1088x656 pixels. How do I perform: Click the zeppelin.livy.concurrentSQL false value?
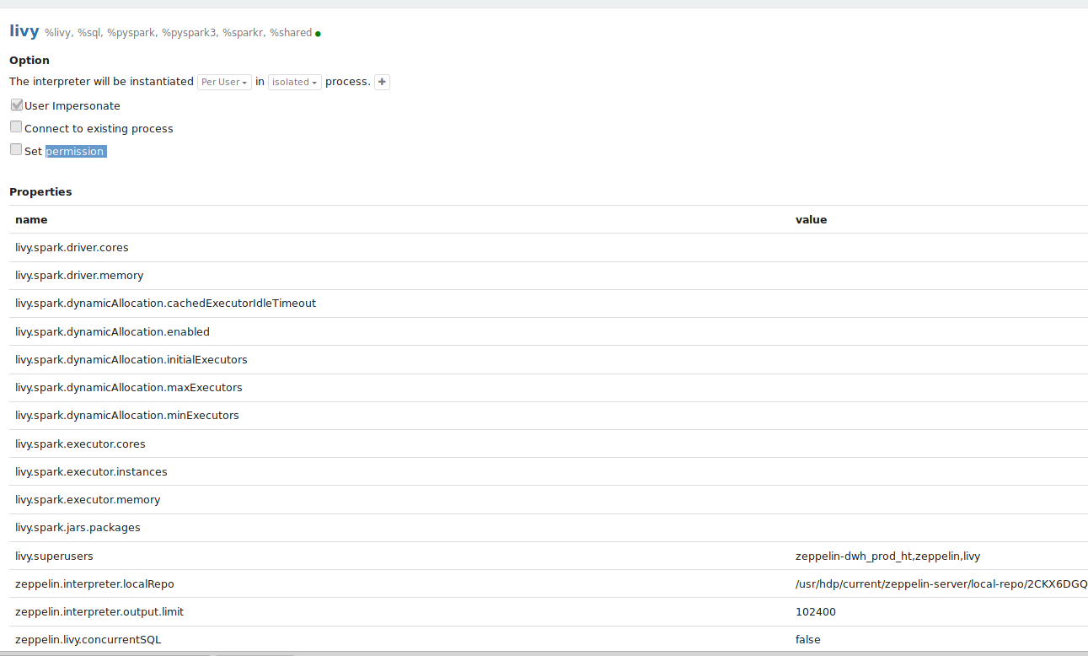coord(806,639)
